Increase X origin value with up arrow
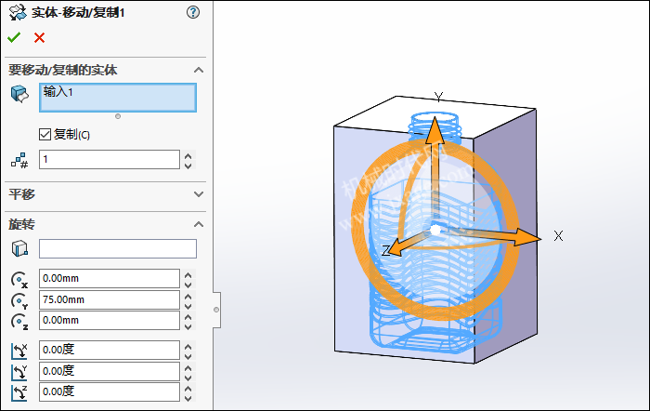 (188, 275)
